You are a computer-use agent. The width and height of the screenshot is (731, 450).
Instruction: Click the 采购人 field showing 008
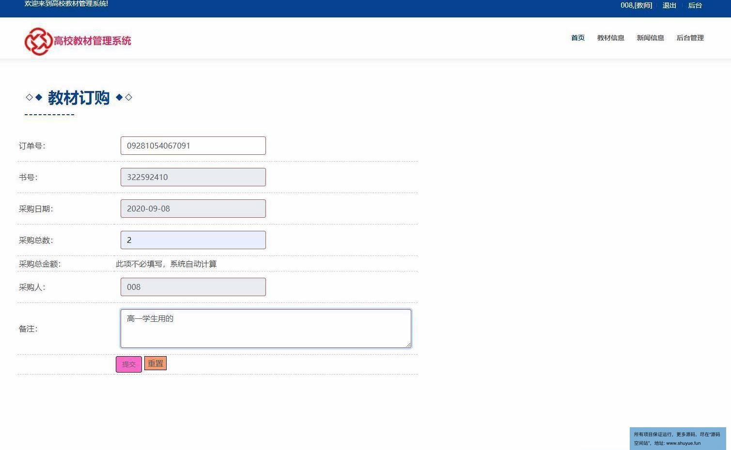pyautogui.click(x=193, y=287)
